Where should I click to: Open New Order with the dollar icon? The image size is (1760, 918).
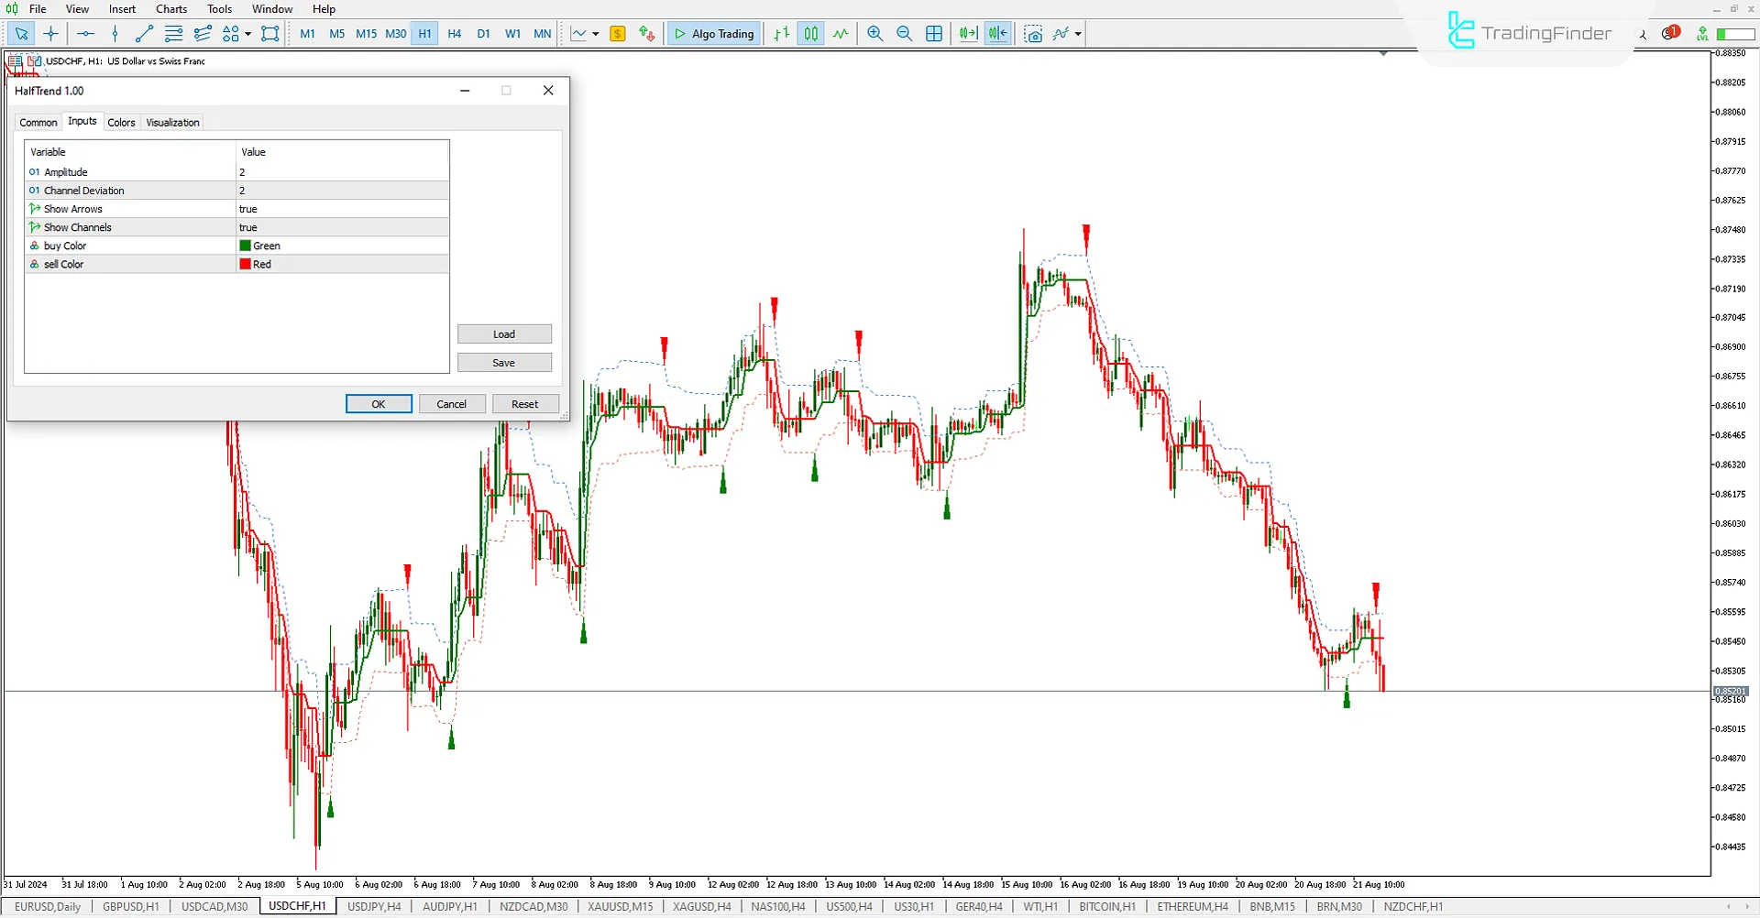(619, 33)
